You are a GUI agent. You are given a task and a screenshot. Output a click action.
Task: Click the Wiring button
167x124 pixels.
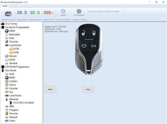(88, 89)
